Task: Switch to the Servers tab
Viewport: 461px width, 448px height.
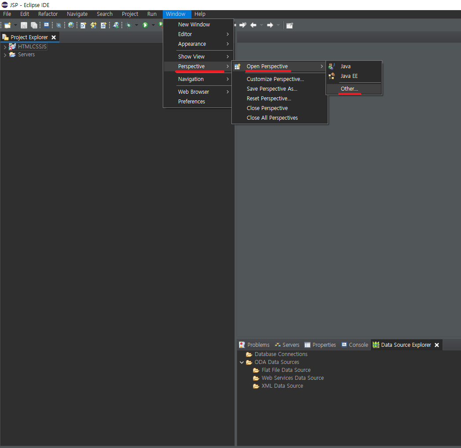Action: point(287,345)
